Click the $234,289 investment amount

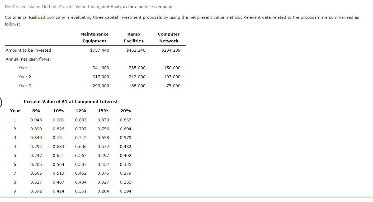point(171,50)
